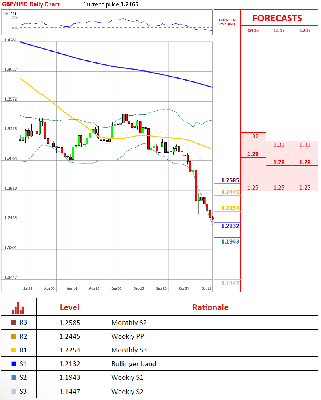The height and width of the screenshot is (400, 321).
Task: Click the R2 brown-gold color swatch
Action: (14, 336)
